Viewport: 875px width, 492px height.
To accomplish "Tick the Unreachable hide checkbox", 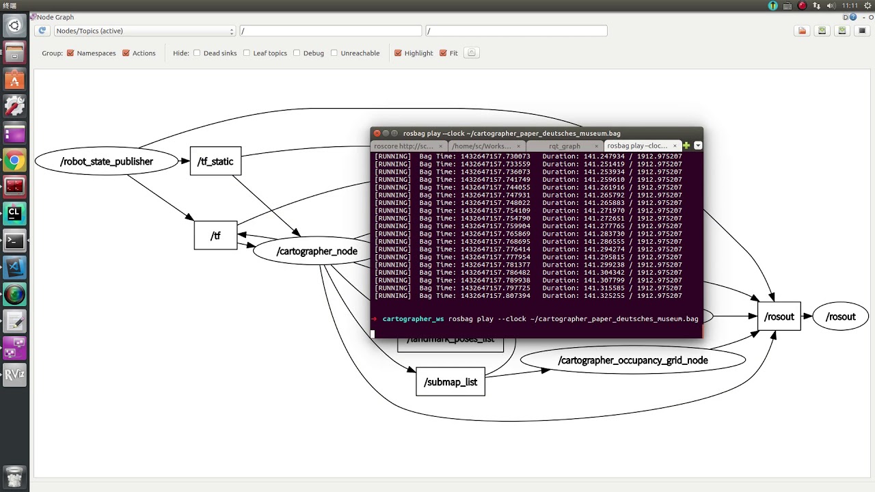I will pos(334,53).
